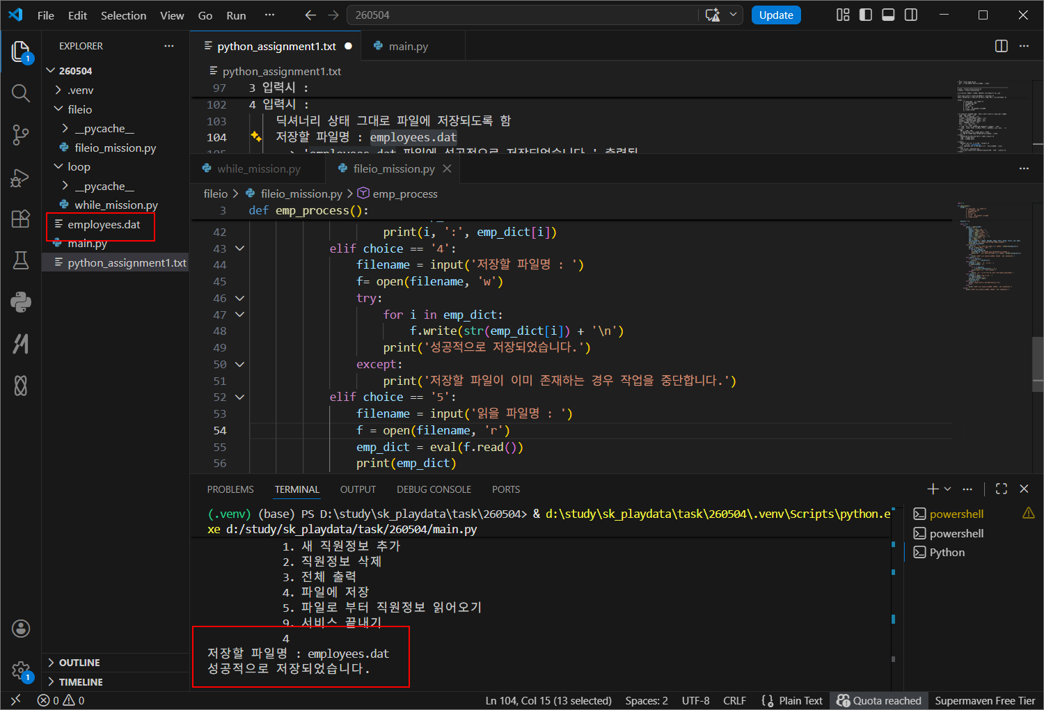Click the Update button
This screenshot has height=710, width=1044.
click(x=776, y=15)
